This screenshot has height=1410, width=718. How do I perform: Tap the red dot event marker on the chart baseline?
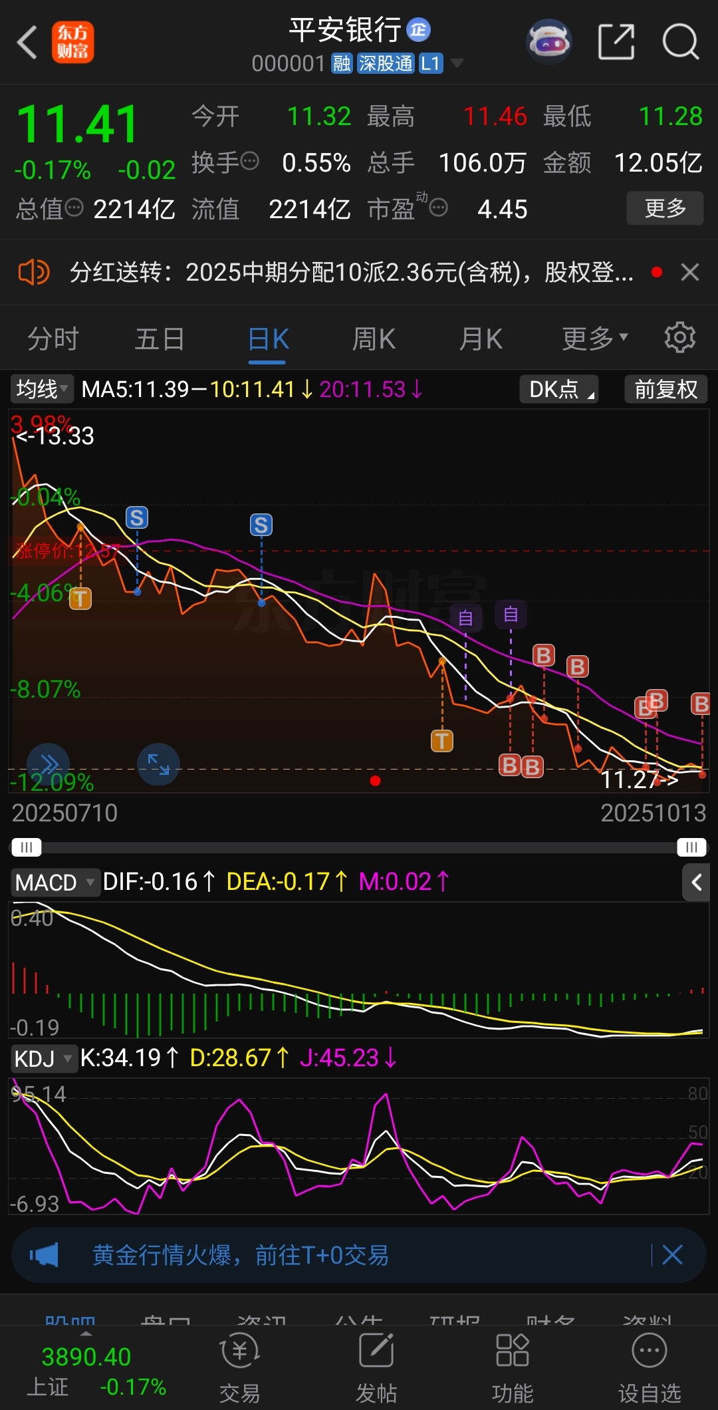click(x=375, y=781)
